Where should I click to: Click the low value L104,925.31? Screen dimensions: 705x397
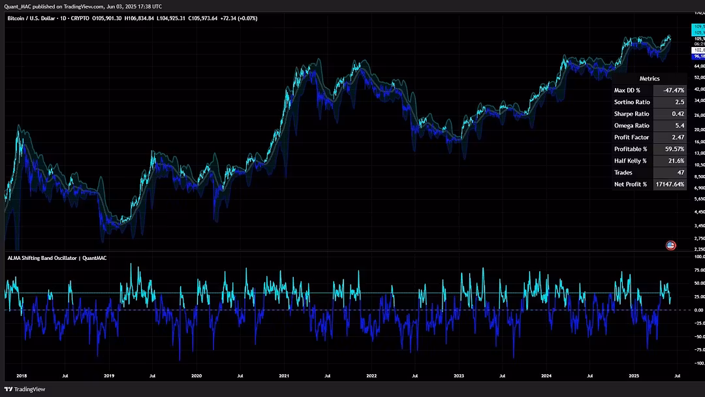(x=171, y=18)
